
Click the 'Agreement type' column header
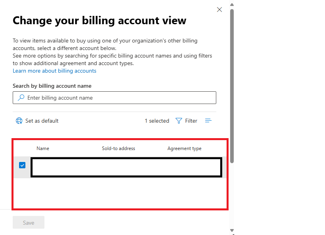pos(185,148)
